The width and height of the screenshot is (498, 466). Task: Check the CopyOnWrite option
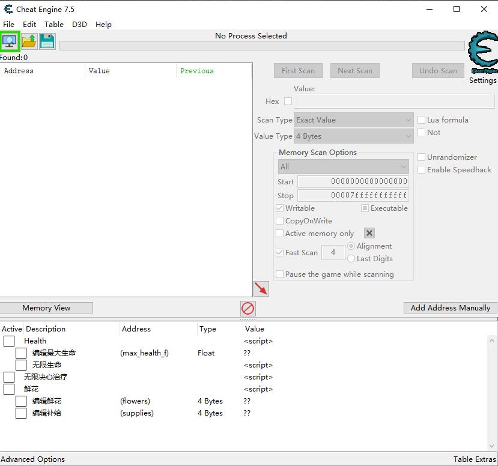pyautogui.click(x=279, y=221)
